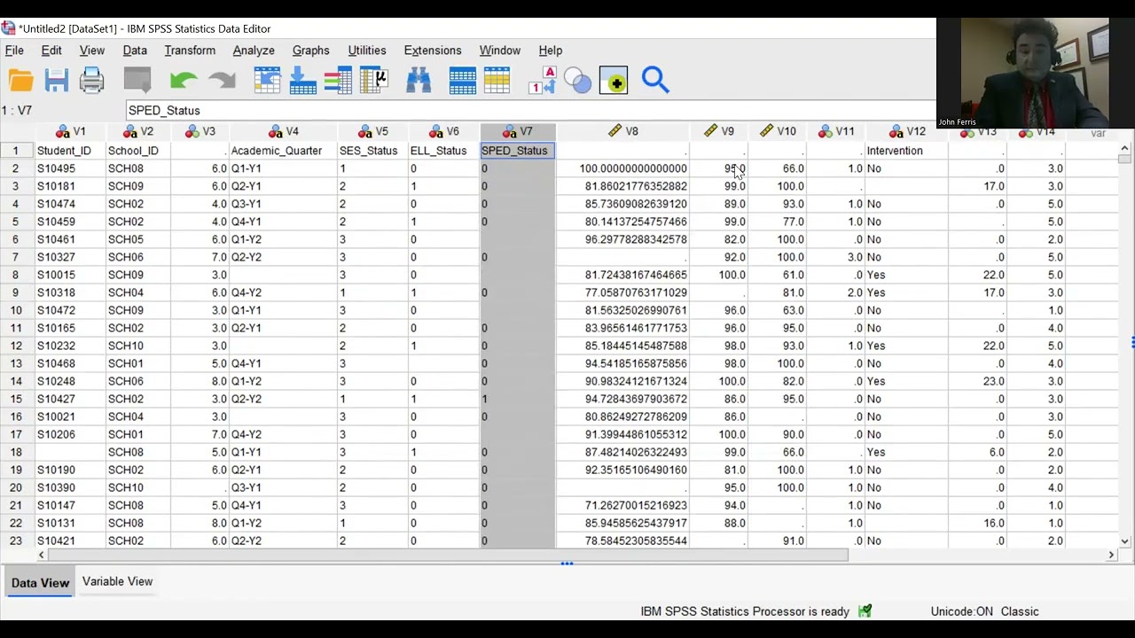Select column header V3

click(x=200, y=131)
